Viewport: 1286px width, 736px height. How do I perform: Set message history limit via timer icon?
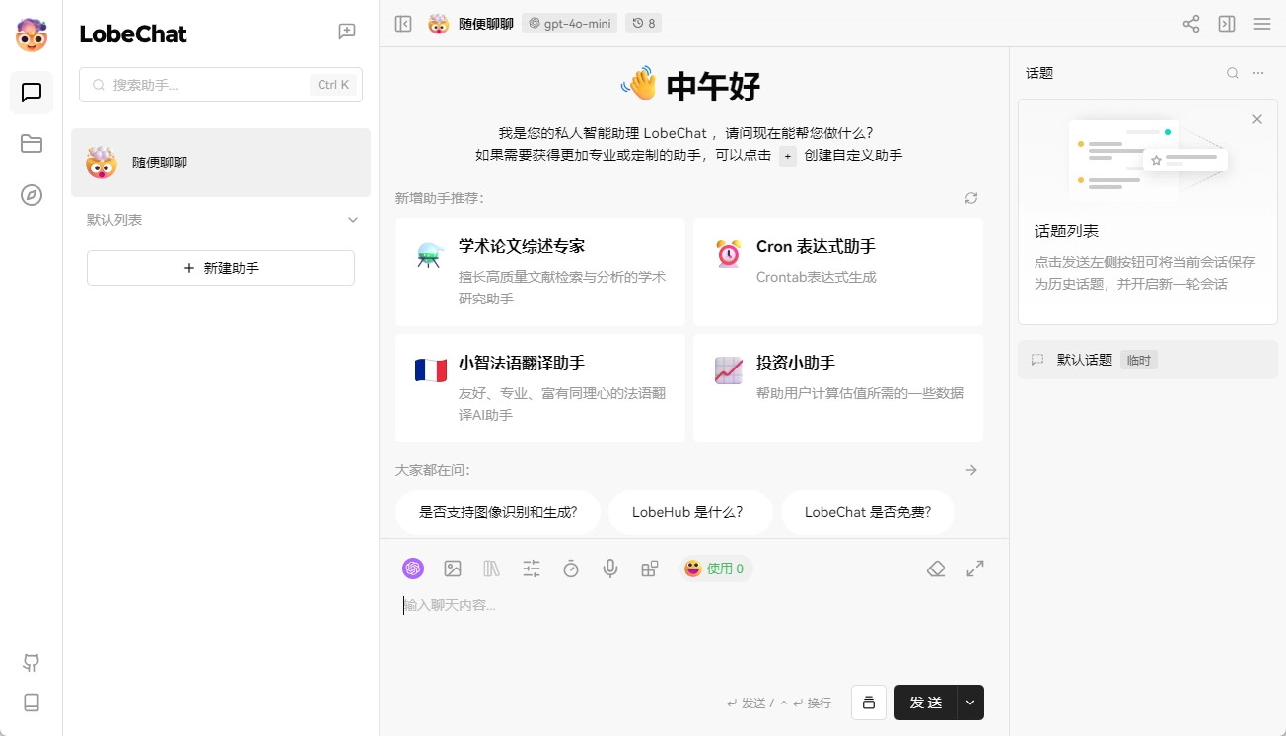(x=571, y=569)
